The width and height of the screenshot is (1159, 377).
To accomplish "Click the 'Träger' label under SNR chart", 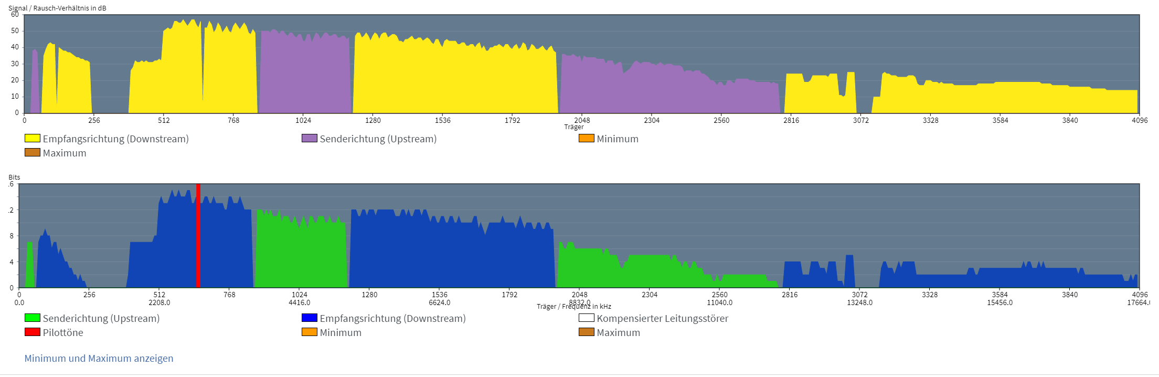I will point(574,127).
